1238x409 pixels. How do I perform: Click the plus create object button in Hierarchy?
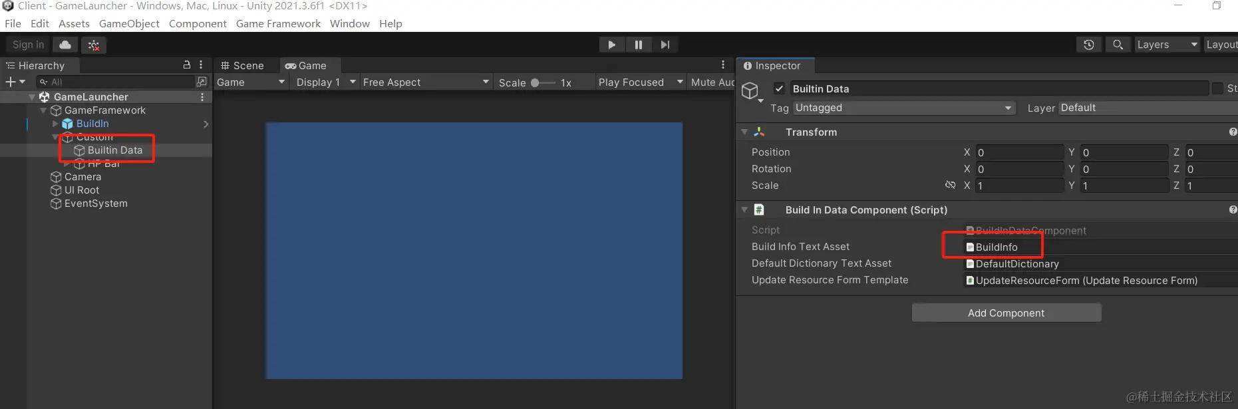15,82
